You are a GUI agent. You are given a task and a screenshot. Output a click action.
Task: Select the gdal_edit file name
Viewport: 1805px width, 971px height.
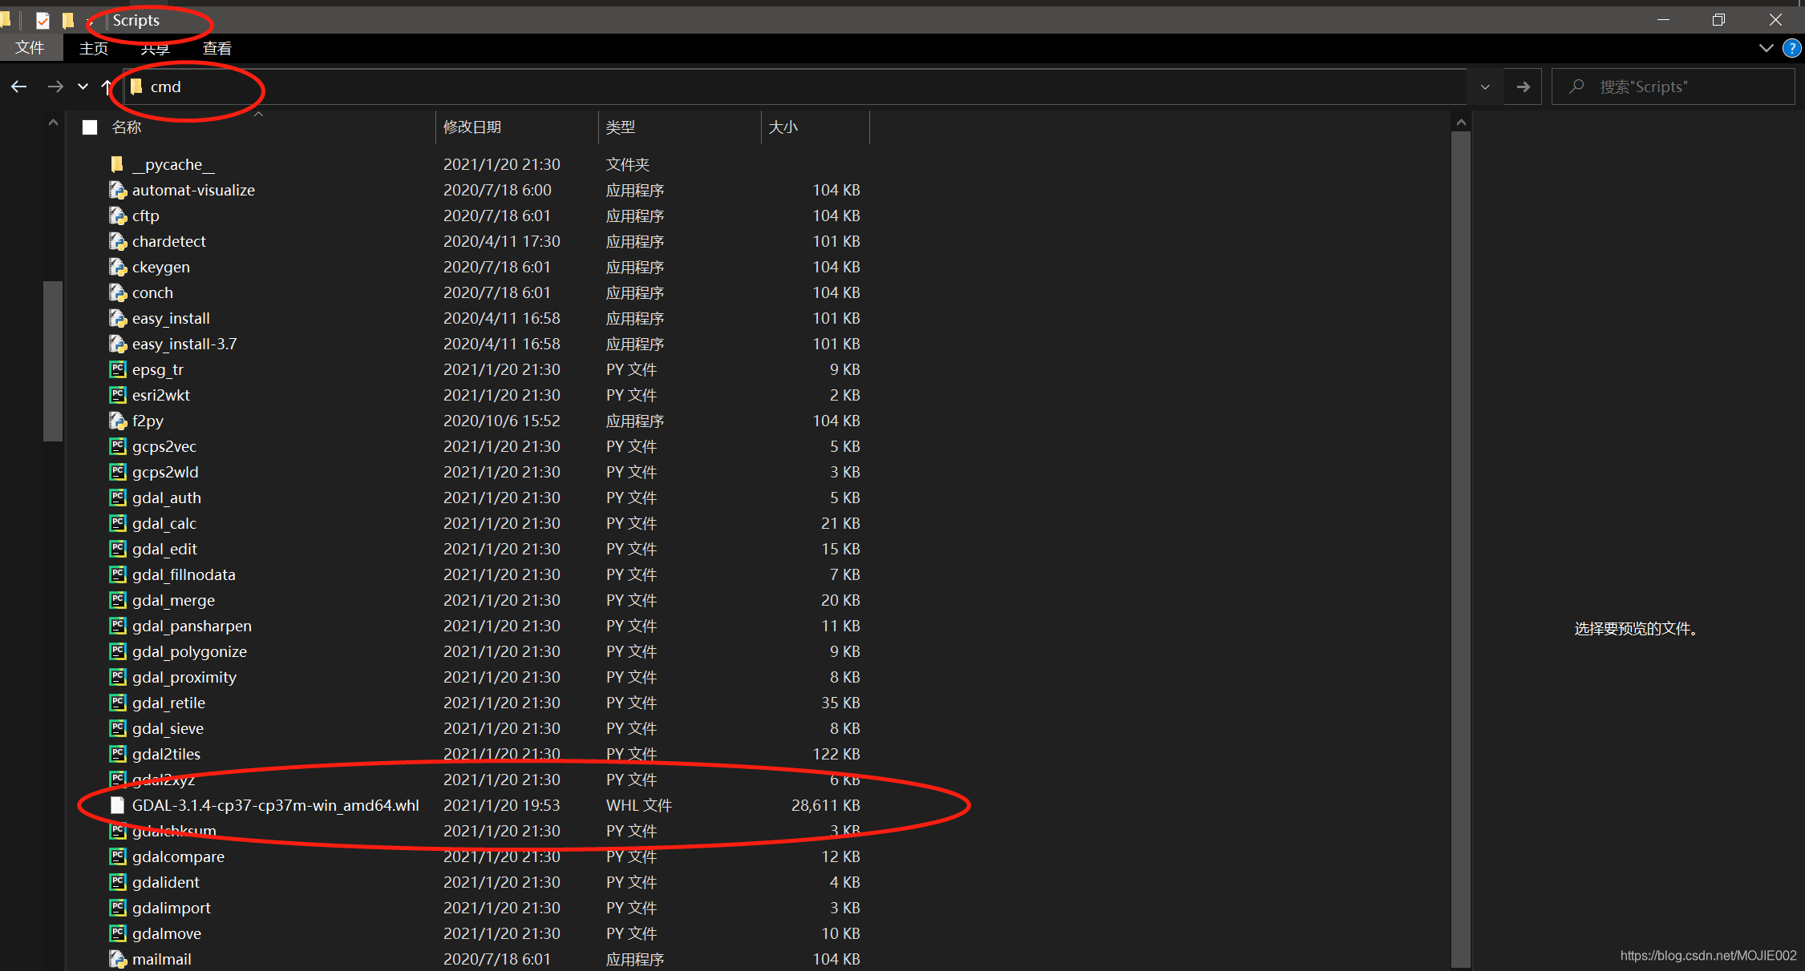click(164, 549)
